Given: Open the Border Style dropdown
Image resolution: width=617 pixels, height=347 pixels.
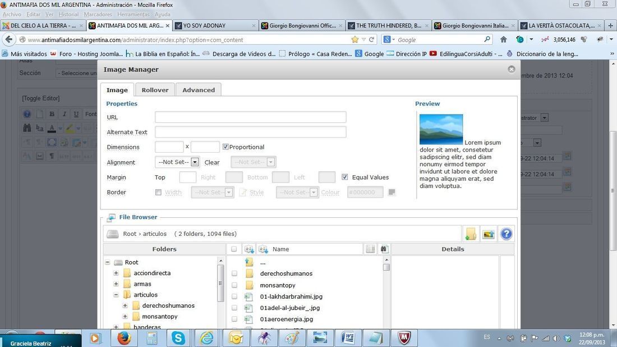Looking at the screenshot, I should coord(297,192).
